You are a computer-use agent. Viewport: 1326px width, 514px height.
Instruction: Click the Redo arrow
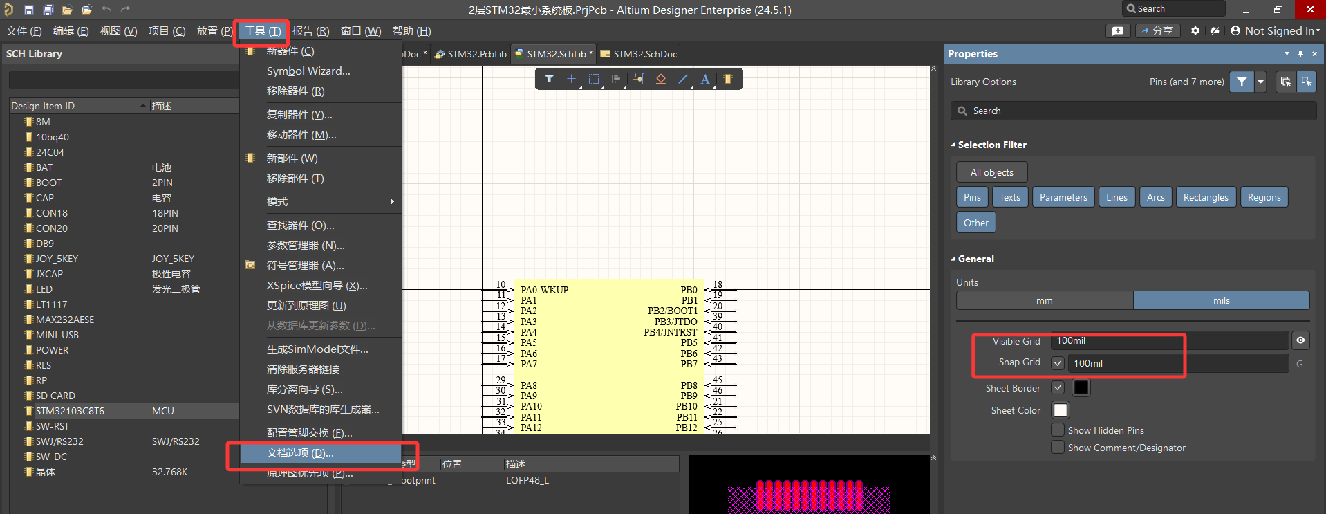[125, 9]
